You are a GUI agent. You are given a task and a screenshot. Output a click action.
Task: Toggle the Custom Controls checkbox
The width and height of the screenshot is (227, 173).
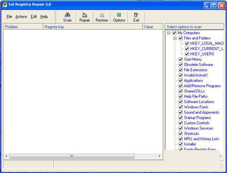pos(180,123)
